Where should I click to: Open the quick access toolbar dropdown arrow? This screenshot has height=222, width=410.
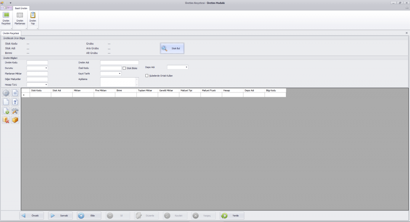[10, 3]
